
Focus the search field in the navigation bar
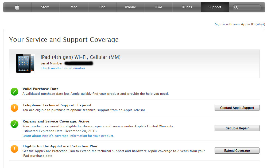pyautogui.click(x=247, y=7)
